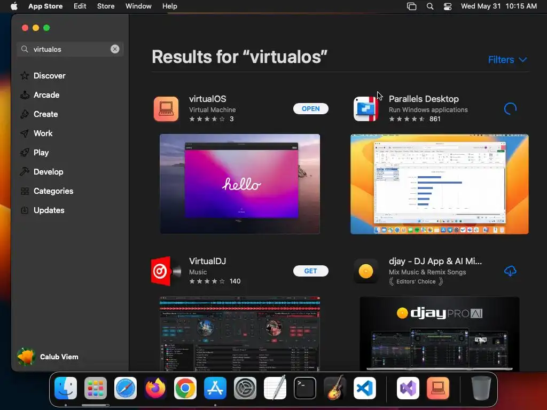
Task: Launch Safari from the Dock
Action: coord(125,388)
